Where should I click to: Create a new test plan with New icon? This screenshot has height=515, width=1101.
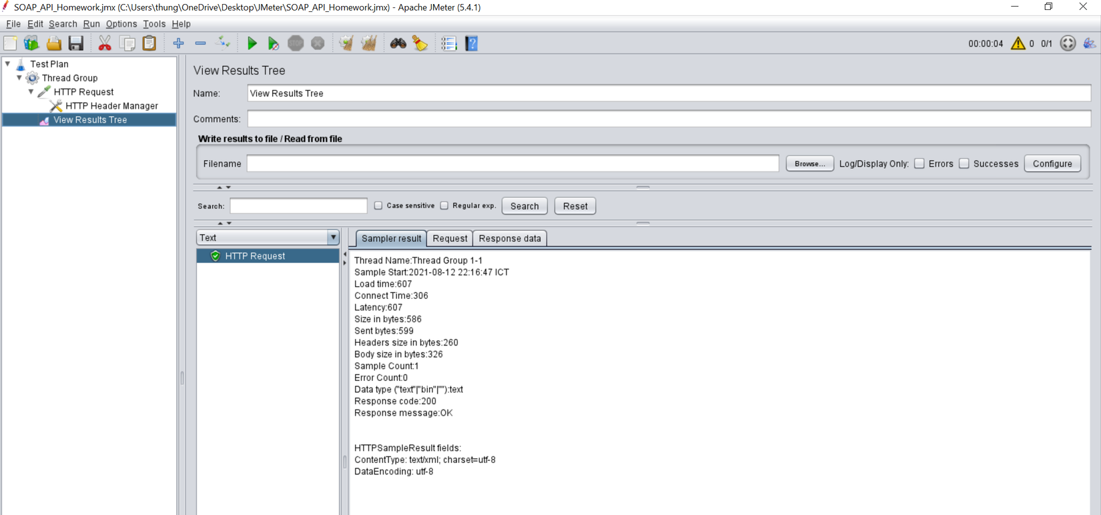tap(10, 43)
